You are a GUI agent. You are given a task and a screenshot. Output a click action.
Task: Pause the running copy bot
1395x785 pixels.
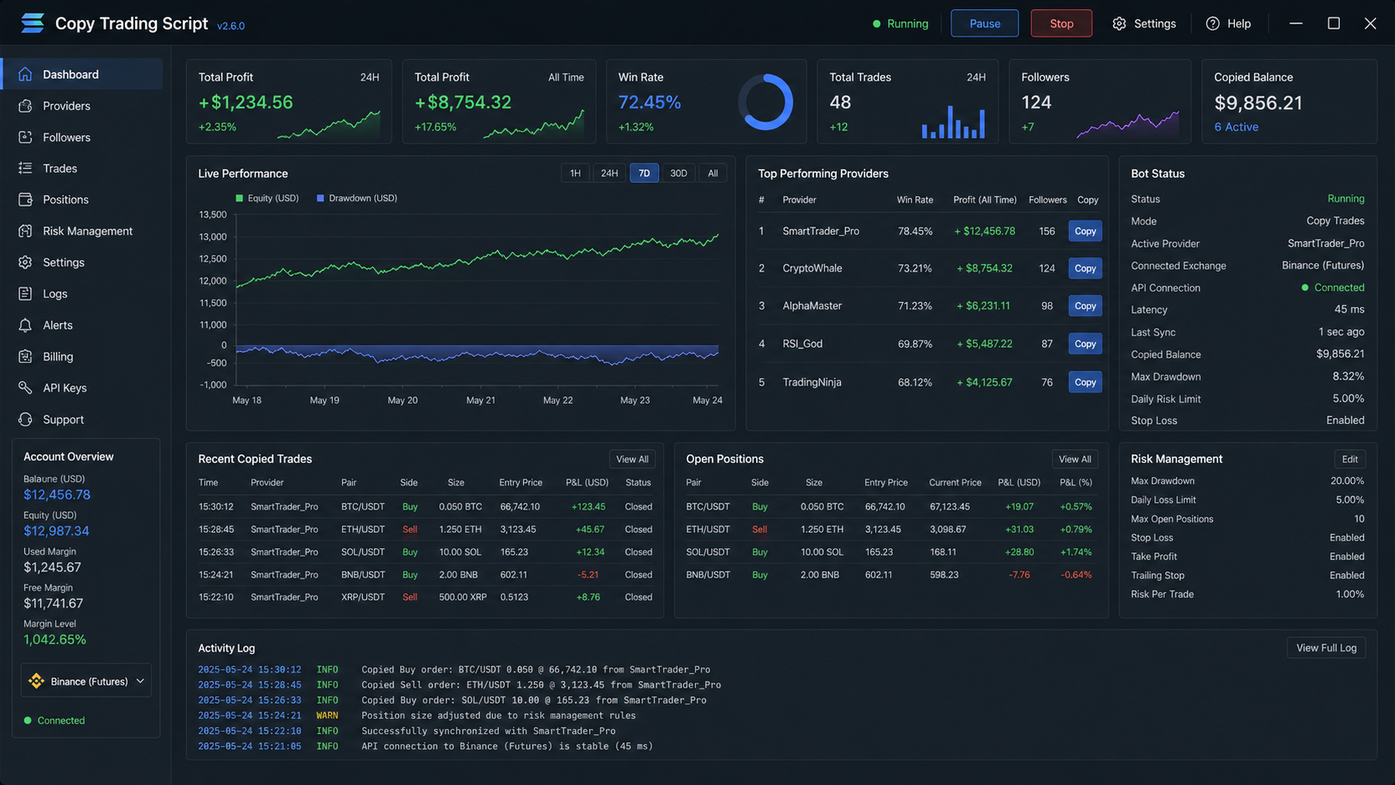click(x=985, y=23)
